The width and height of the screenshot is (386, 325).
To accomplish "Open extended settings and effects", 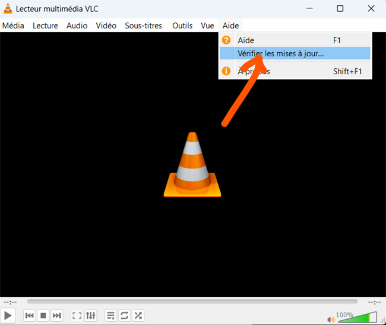I will tap(91, 316).
